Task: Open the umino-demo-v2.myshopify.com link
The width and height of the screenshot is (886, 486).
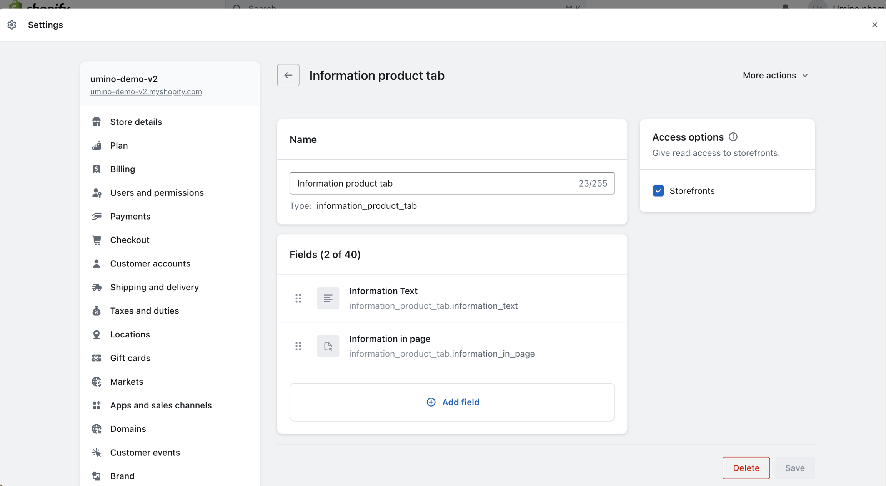Action: pyautogui.click(x=146, y=92)
